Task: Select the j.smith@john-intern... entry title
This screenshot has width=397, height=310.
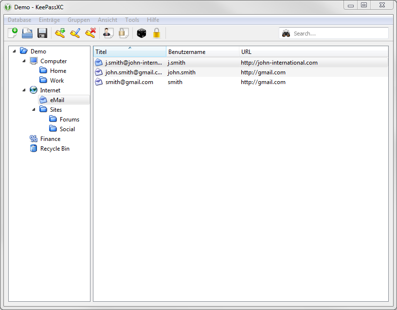Action: [x=134, y=63]
